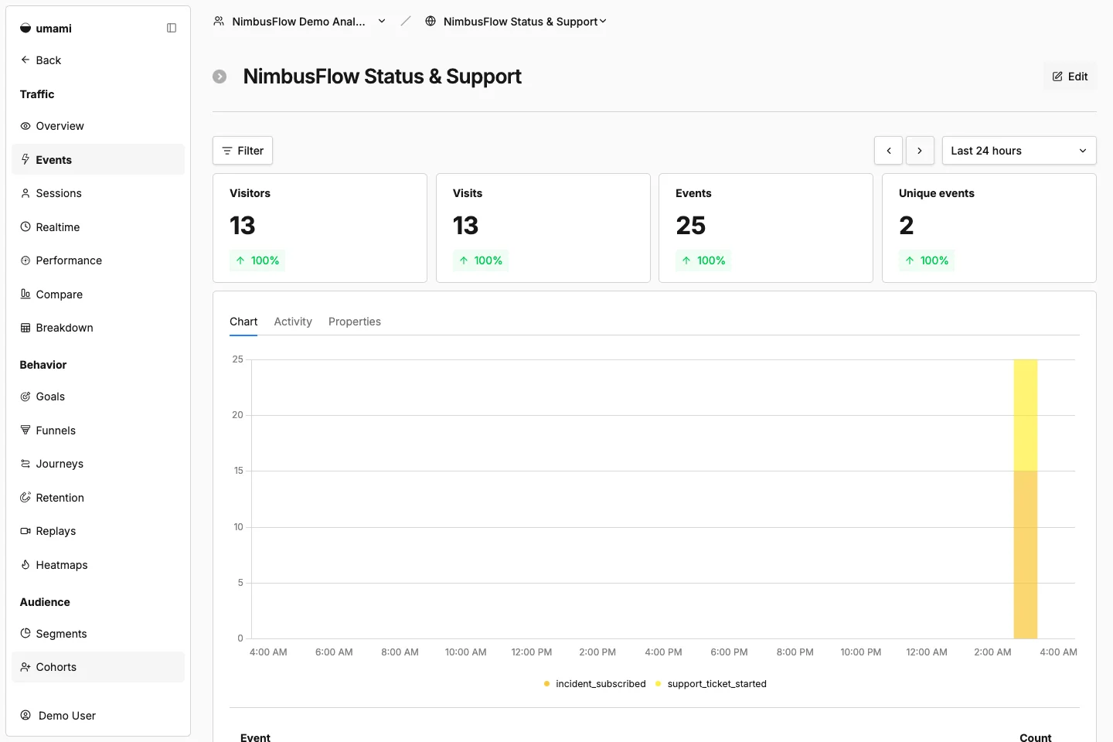The height and width of the screenshot is (742, 1113).
Task: Click the Performance gauge icon
Action: click(26, 260)
